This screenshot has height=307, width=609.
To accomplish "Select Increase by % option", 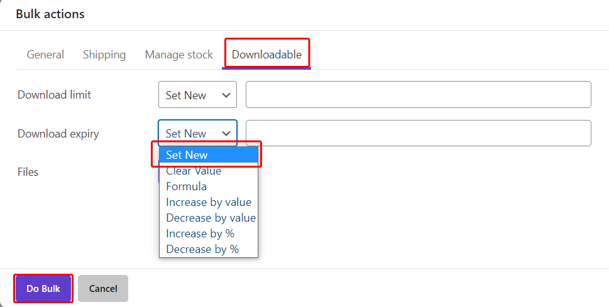I will [x=200, y=234].
